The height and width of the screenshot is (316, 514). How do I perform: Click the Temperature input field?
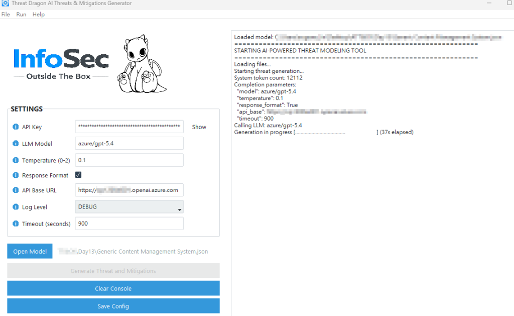click(129, 160)
